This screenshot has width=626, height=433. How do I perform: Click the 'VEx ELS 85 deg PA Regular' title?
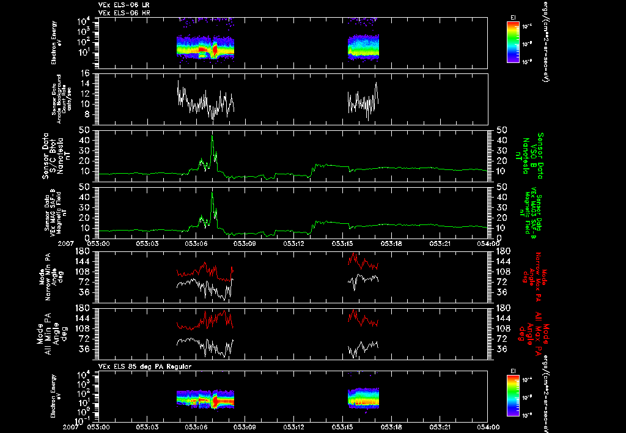click(x=145, y=366)
